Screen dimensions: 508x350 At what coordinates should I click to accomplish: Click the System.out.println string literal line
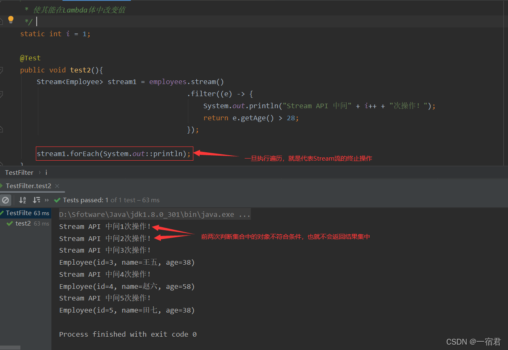(320, 106)
